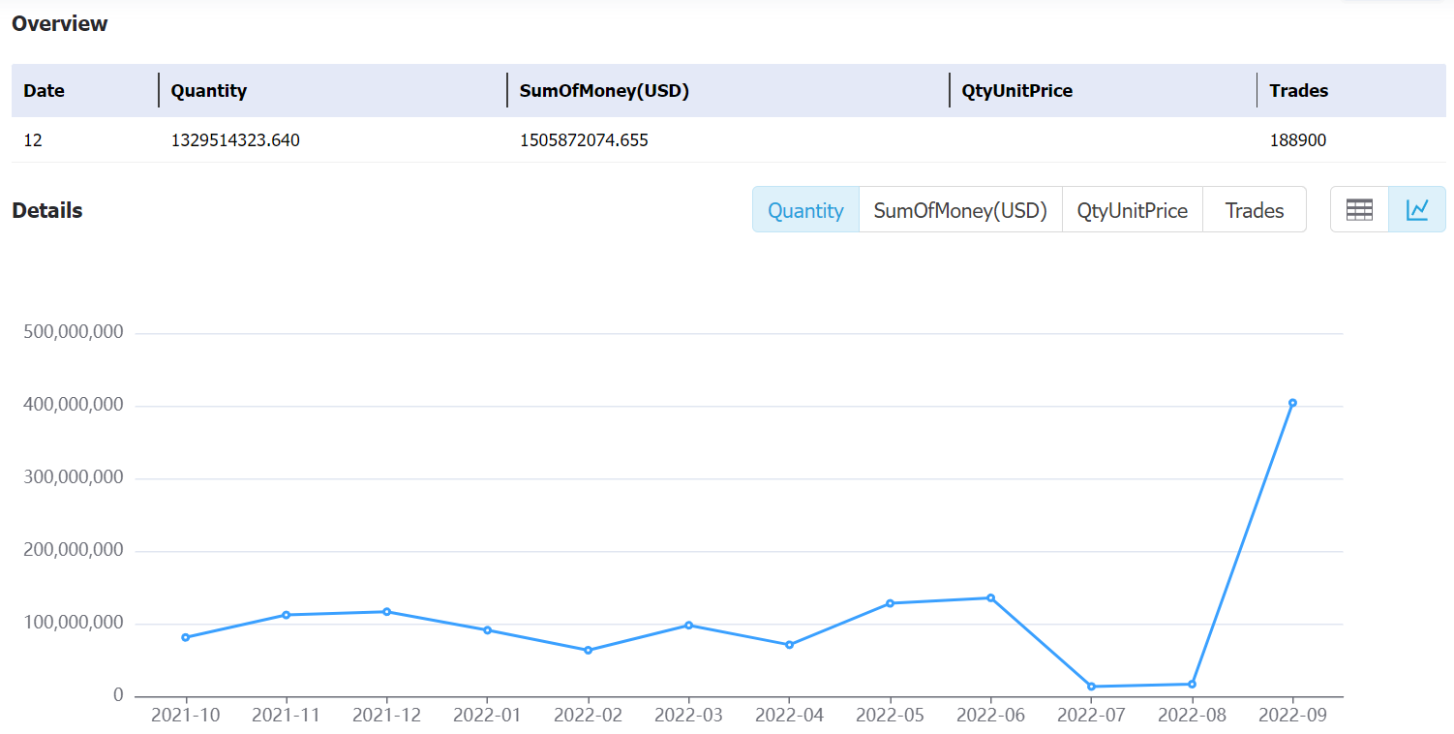
Task: Select the SumOfMoney(USD) tab
Action: (x=960, y=210)
